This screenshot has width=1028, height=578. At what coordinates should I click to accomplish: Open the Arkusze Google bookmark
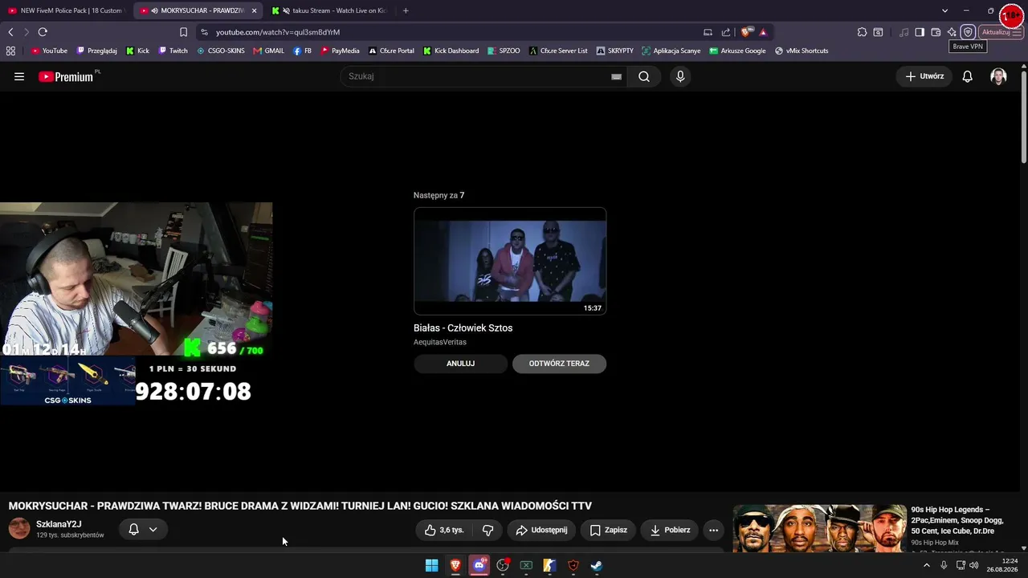click(x=737, y=51)
